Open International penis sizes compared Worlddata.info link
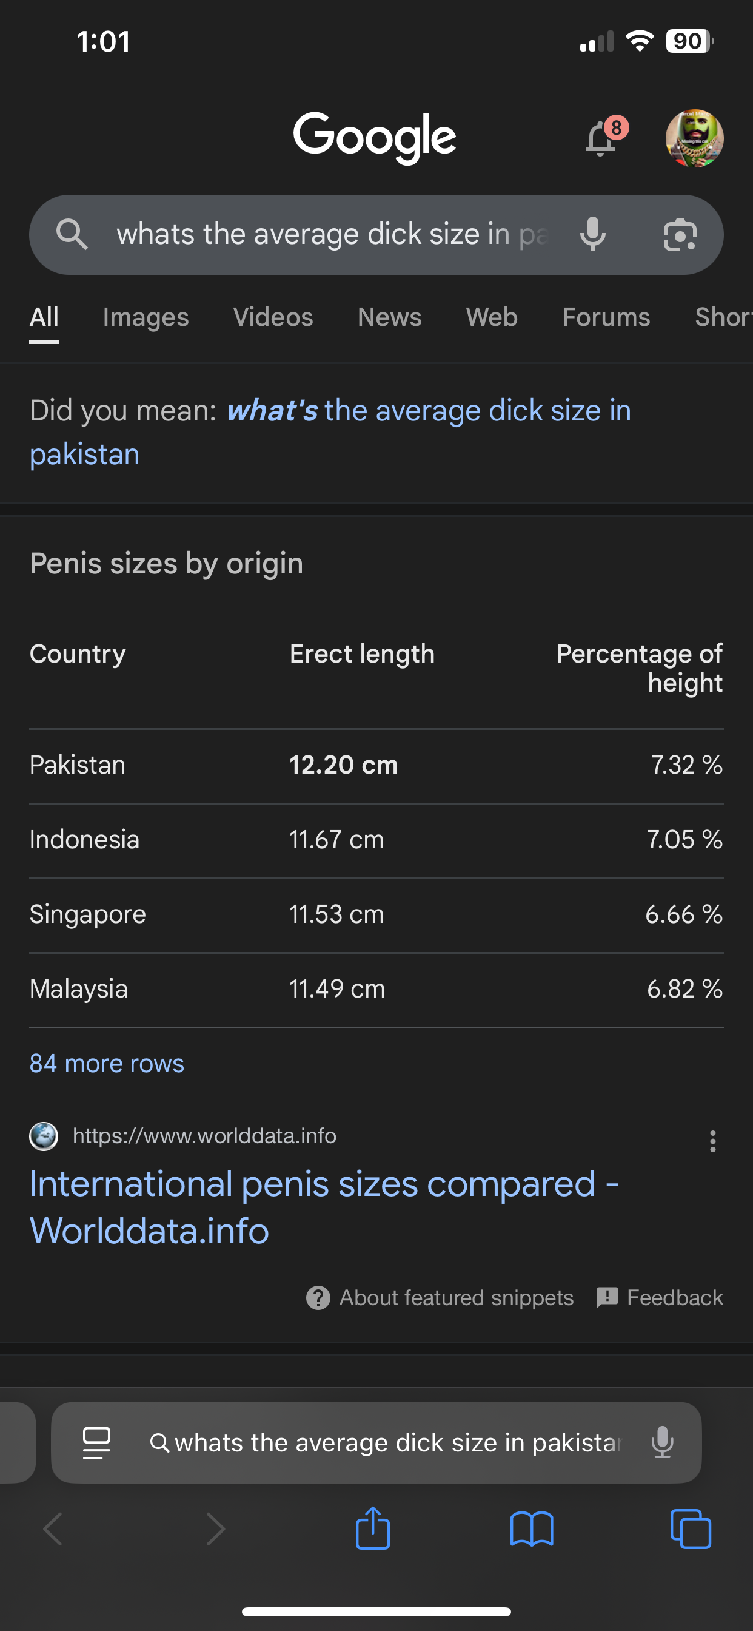The height and width of the screenshot is (1631, 753). (x=324, y=1207)
